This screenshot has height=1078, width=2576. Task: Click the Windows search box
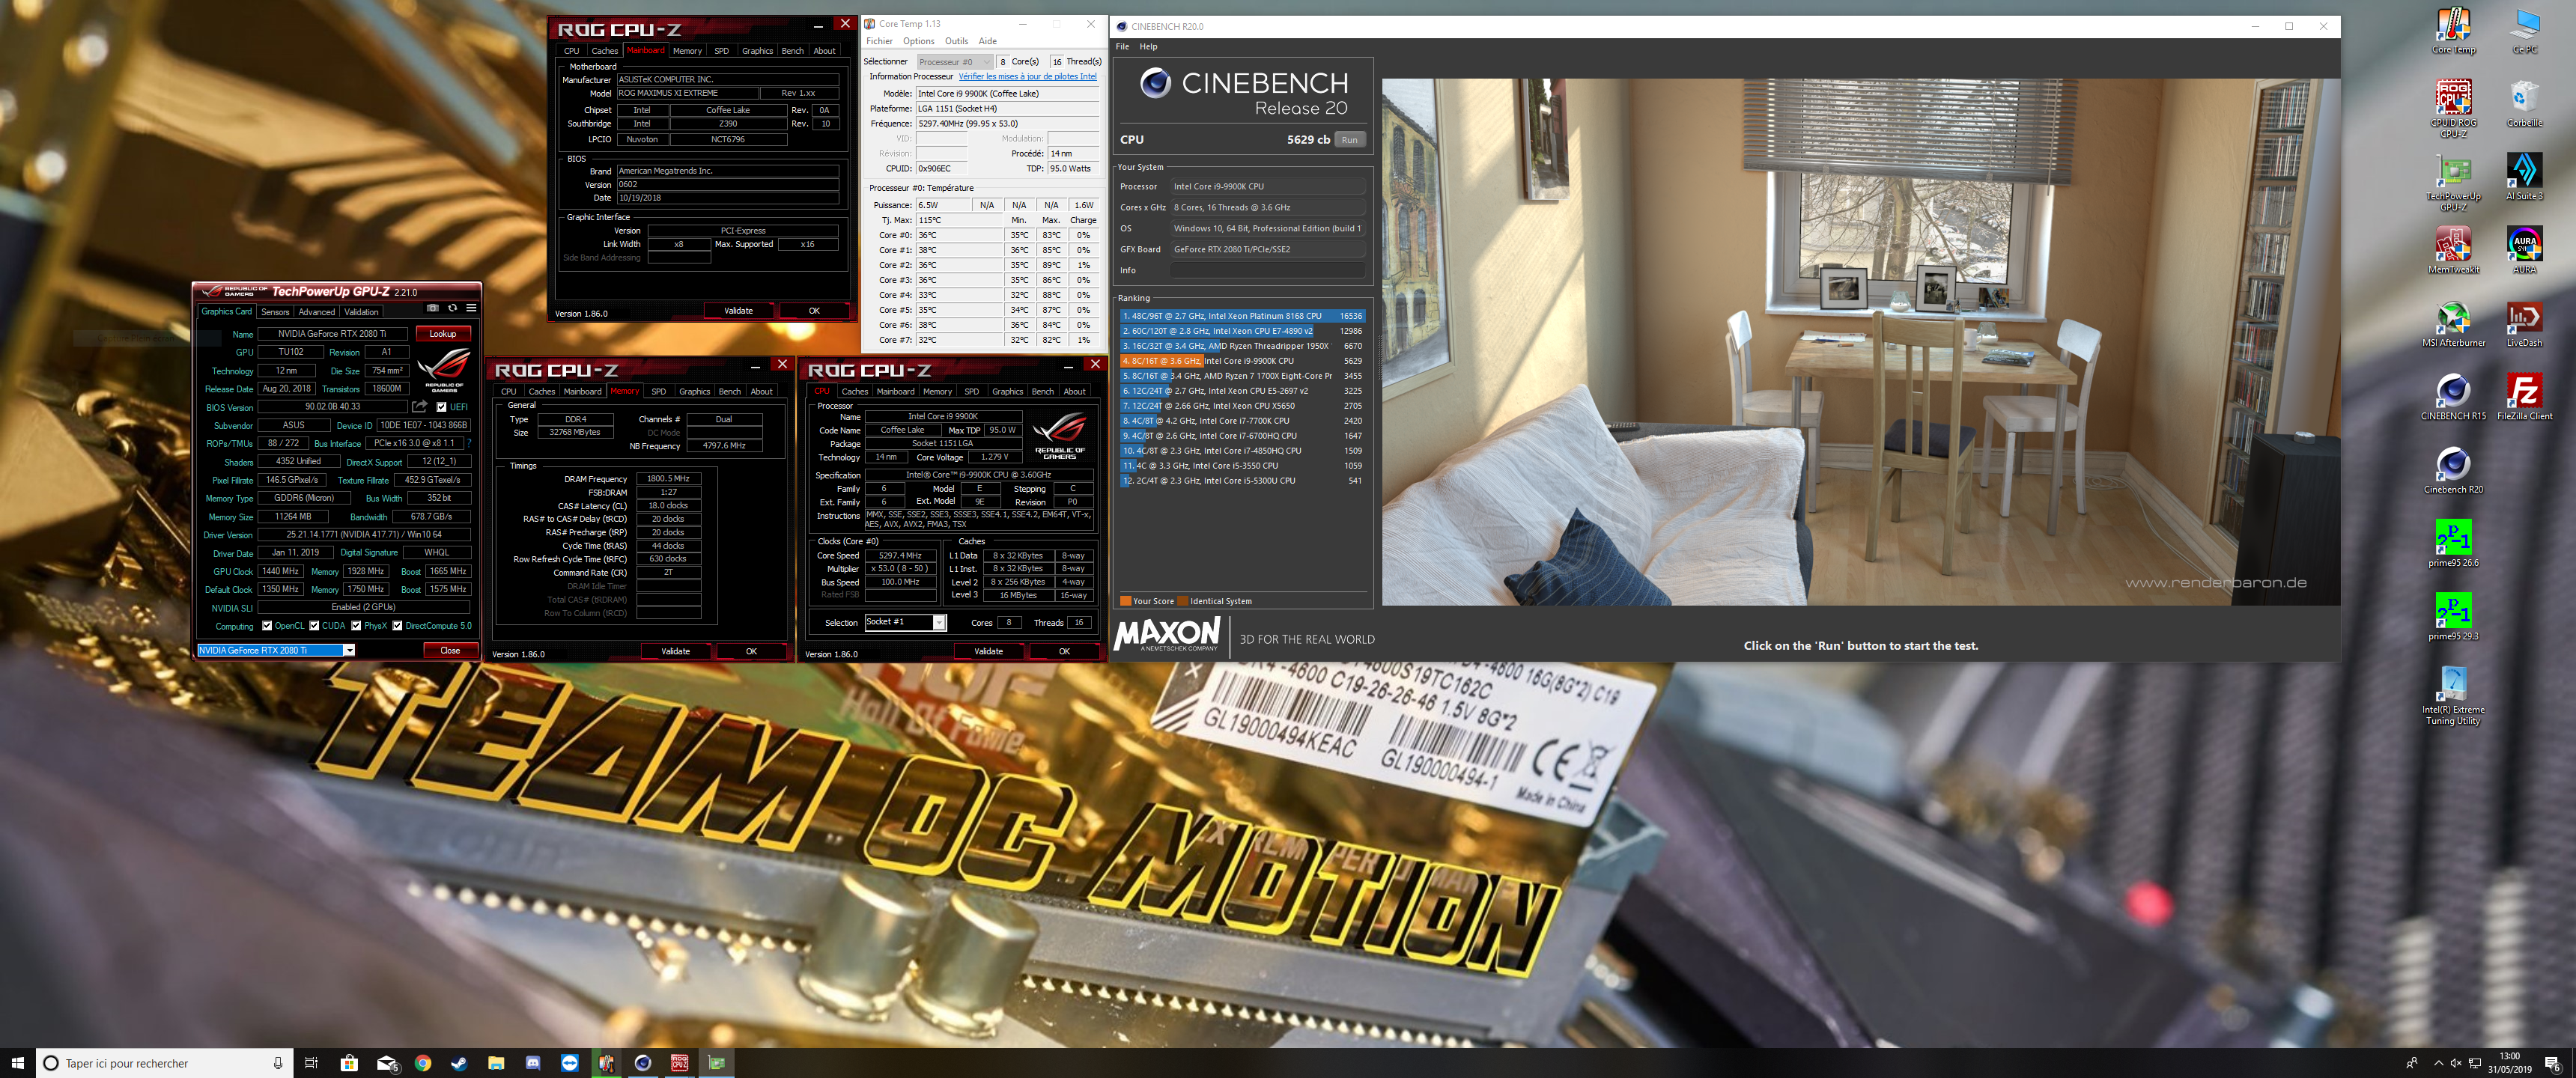(164, 1063)
